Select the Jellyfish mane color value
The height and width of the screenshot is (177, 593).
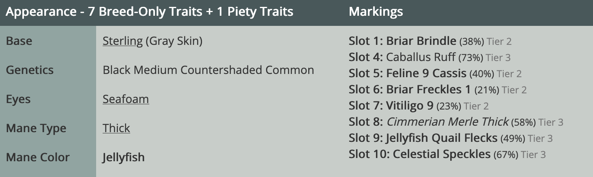[123, 157]
